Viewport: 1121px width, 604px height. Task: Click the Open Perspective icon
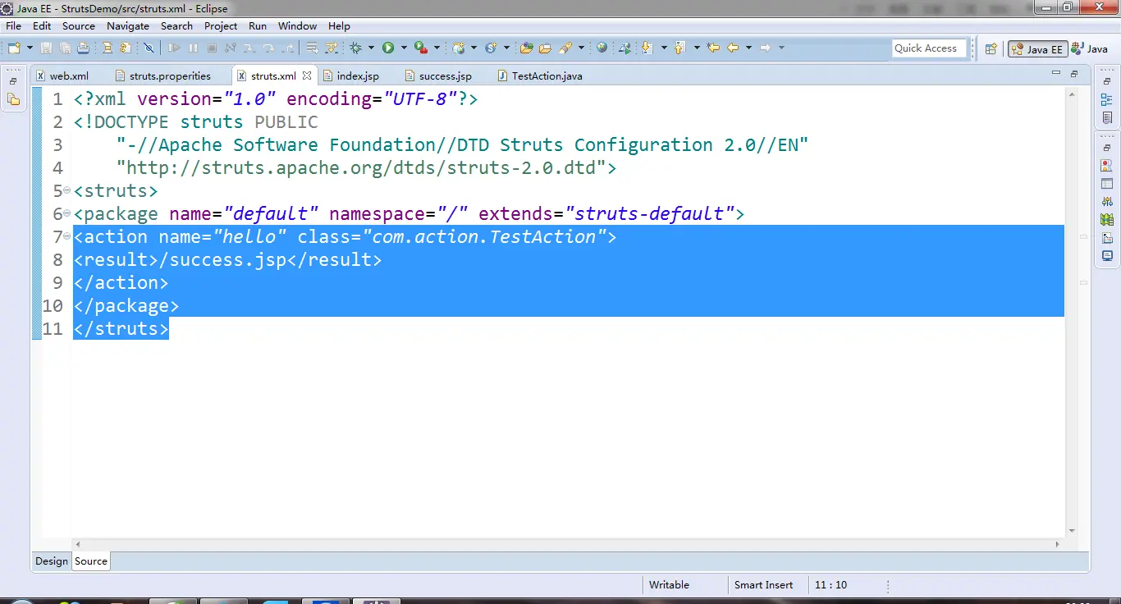(x=991, y=48)
